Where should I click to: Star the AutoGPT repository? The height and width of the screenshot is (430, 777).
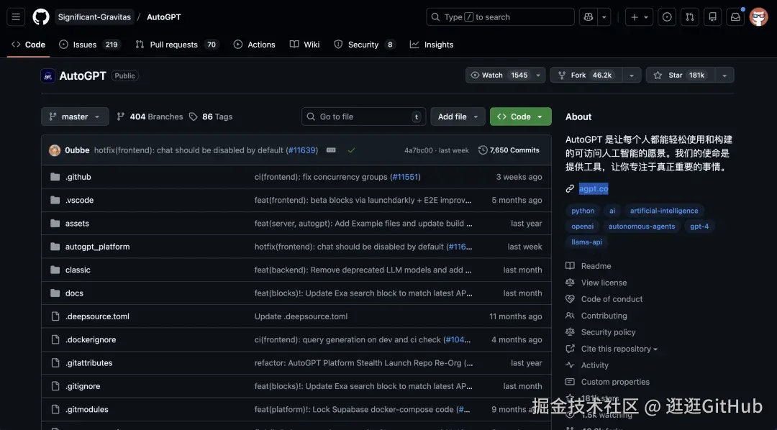688,75
